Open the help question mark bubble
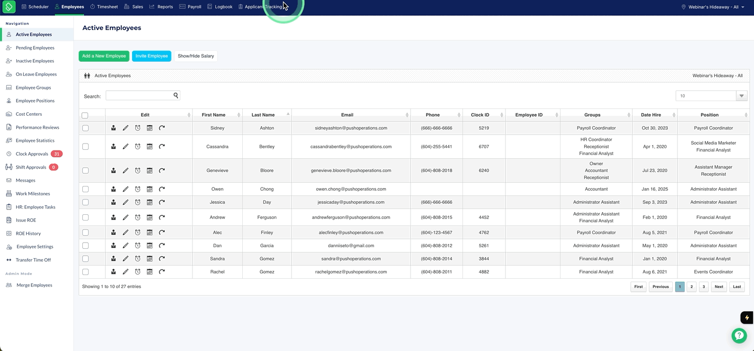This screenshot has height=351, width=754. (x=739, y=336)
